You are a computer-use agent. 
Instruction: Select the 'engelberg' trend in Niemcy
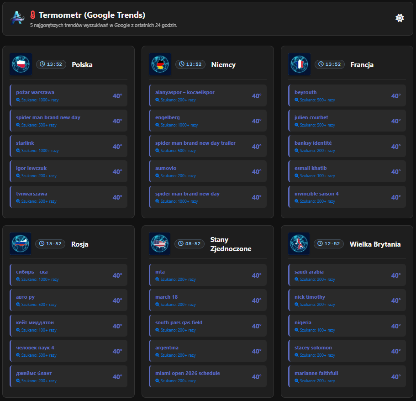208,121
